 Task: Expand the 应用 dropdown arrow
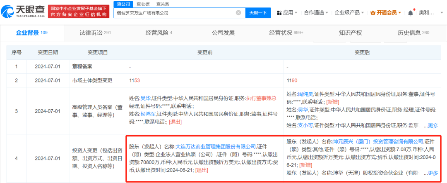pos(296,13)
